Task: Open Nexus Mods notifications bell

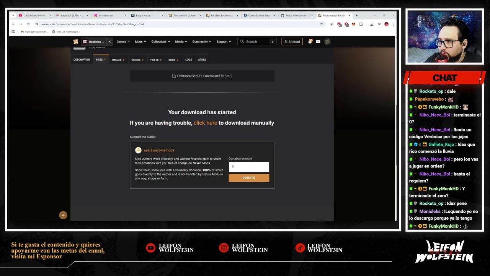Action: (310, 41)
